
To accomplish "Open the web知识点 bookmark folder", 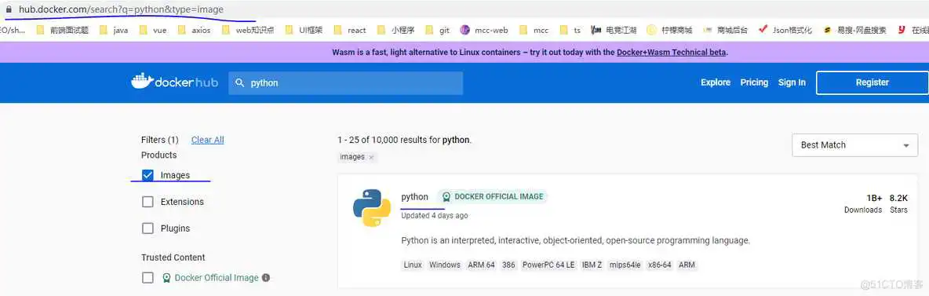I will click(x=248, y=31).
